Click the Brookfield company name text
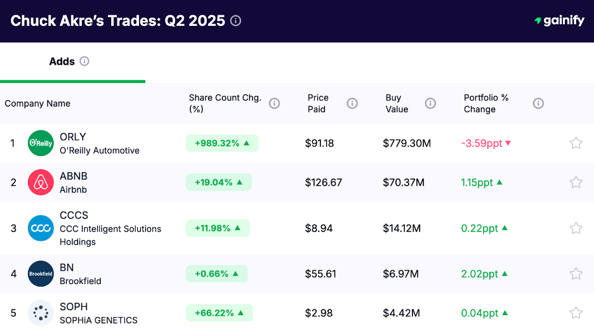The height and width of the screenshot is (331, 594). click(x=81, y=281)
